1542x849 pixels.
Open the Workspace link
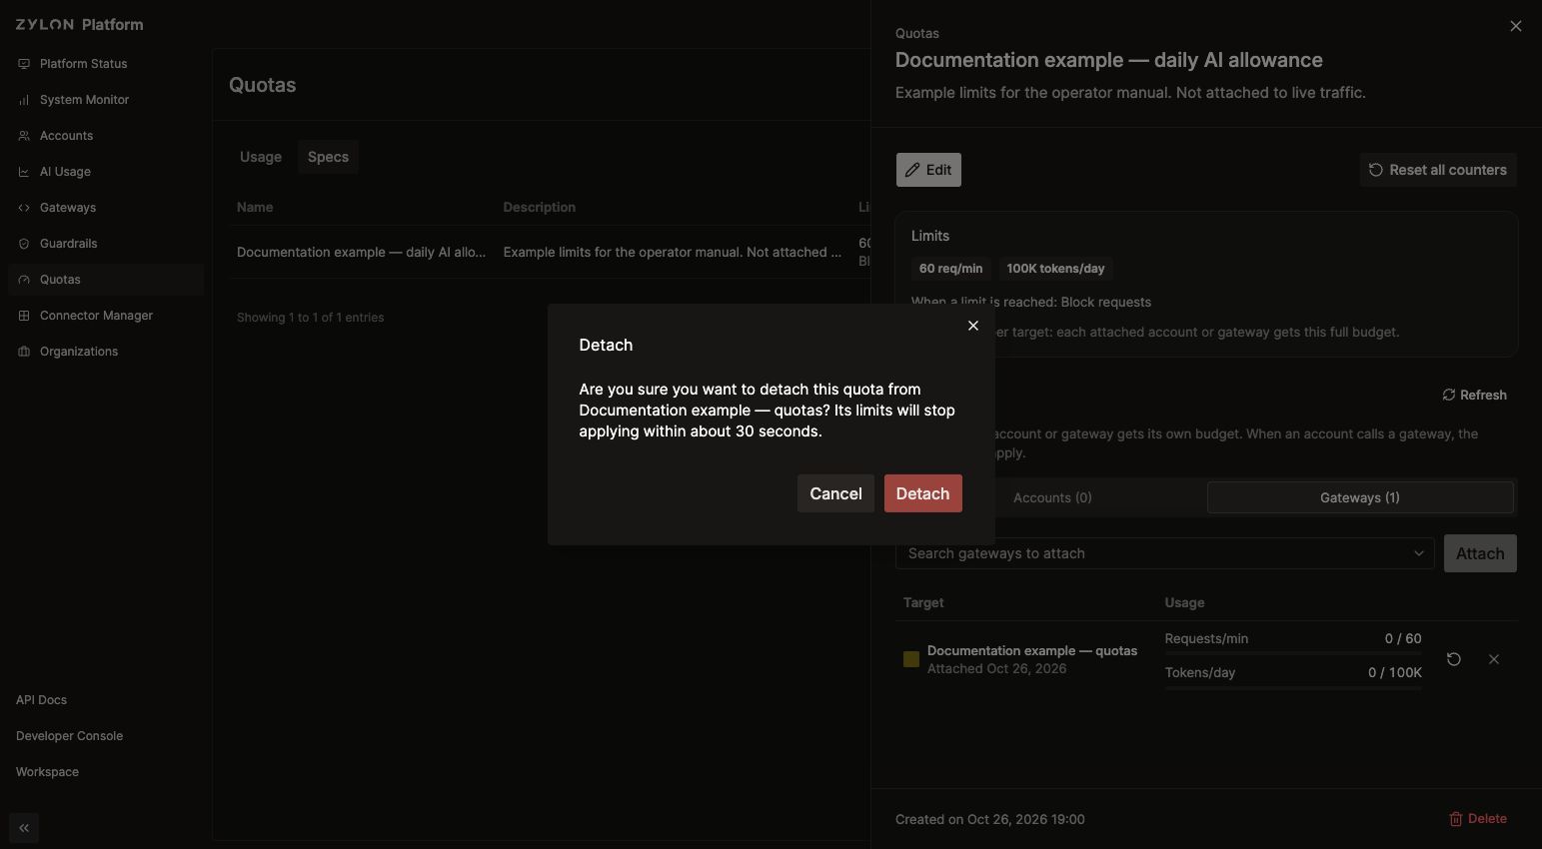(x=47, y=772)
